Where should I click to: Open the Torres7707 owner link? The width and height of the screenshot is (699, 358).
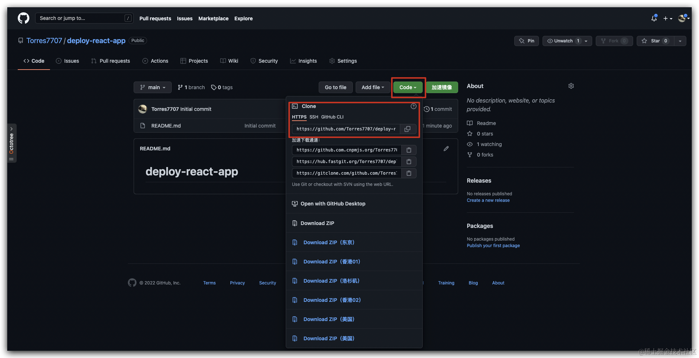44,41
